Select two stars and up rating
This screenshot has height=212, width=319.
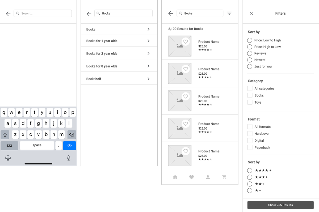250,184
